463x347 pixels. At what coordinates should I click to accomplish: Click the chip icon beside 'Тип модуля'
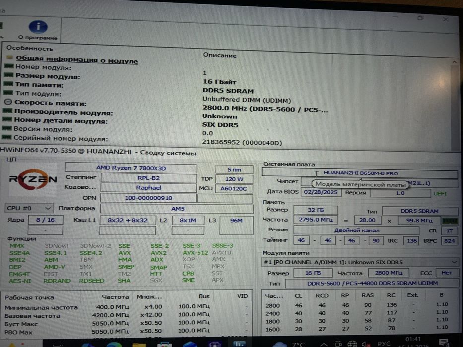[x=8, y=93]
